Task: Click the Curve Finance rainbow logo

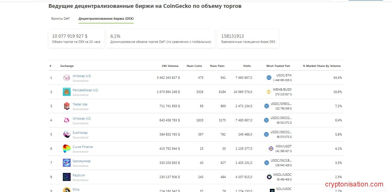Action: [67, 149]
